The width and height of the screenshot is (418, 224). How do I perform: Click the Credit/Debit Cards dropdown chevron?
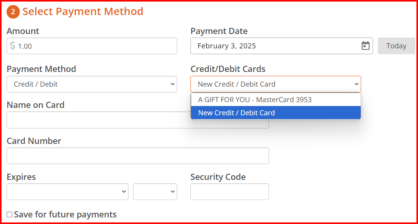[356, 84]
